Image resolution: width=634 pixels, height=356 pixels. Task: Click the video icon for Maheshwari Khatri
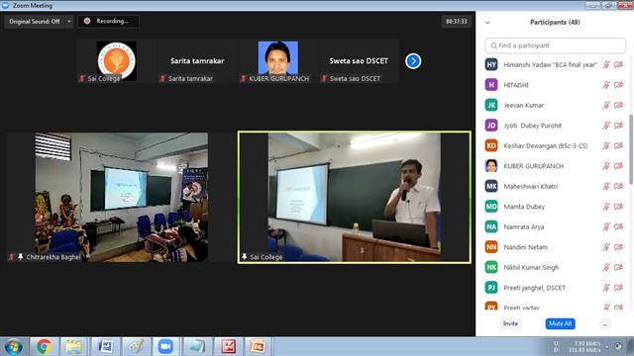tap(618, 186)
